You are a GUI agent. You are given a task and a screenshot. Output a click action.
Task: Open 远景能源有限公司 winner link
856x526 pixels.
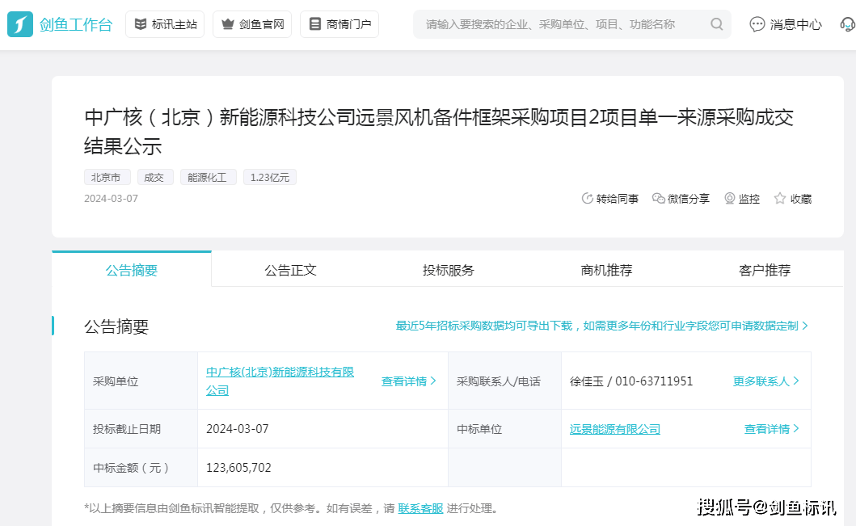click(614, 429)
